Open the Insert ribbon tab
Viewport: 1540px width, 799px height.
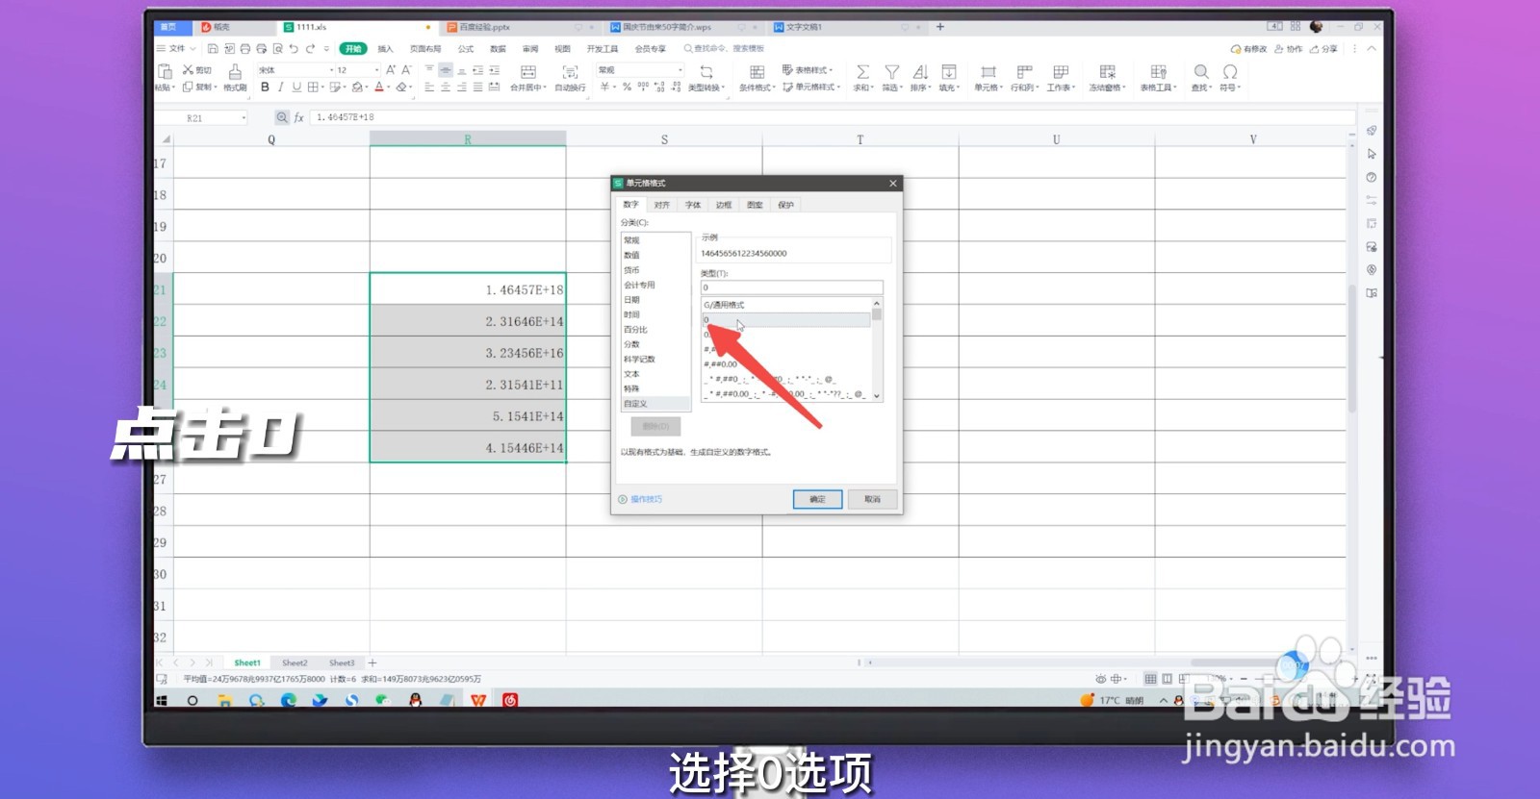pos(386,48)
